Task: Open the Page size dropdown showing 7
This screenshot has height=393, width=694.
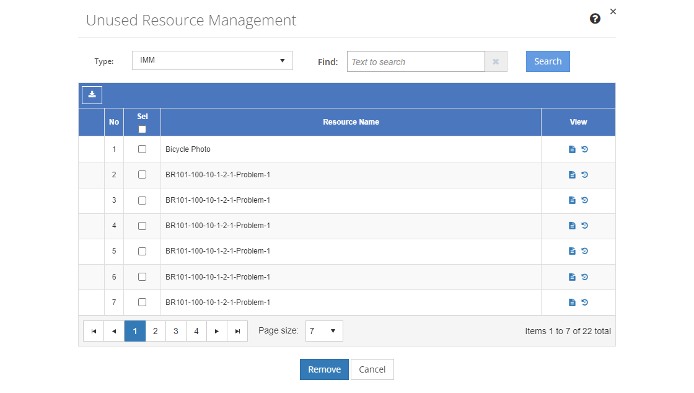Action: 324,331
